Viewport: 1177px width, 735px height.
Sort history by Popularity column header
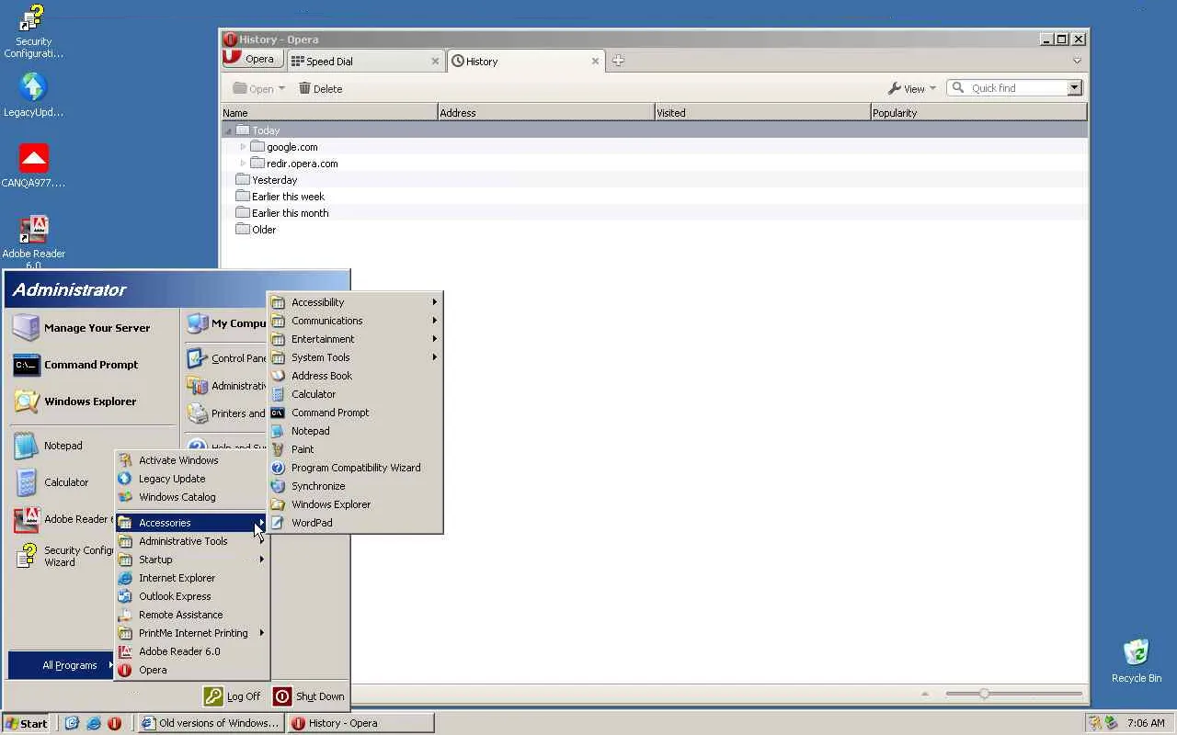978,113
